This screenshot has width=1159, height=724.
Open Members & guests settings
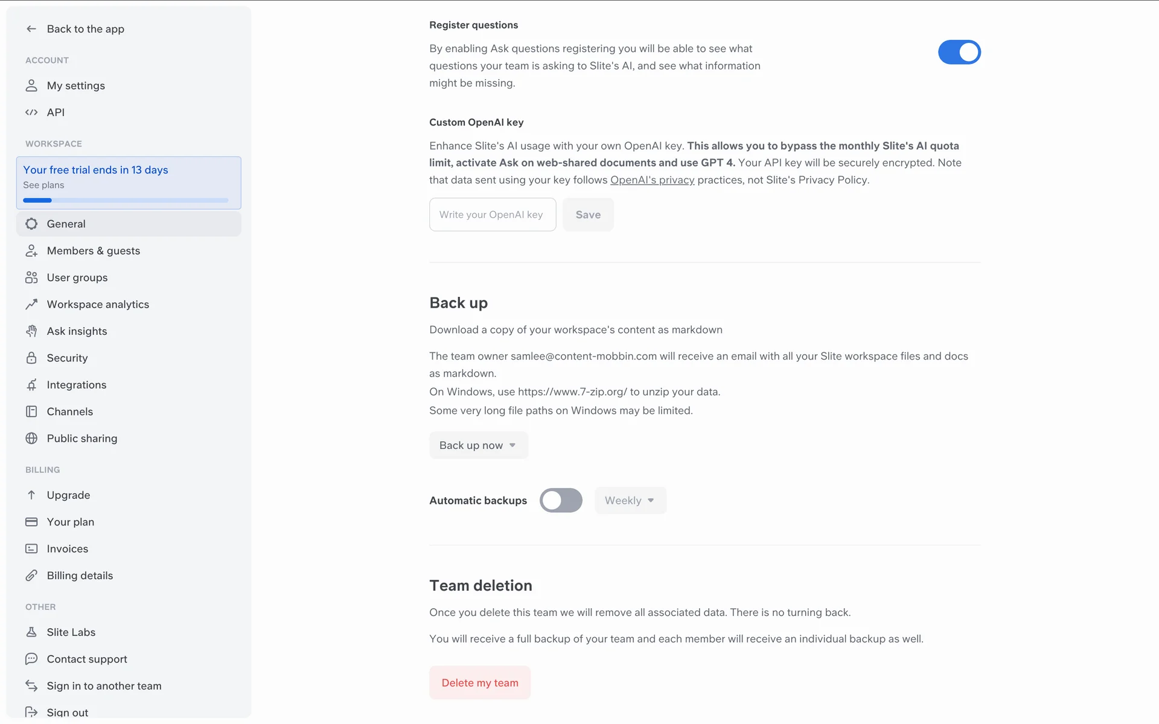click(94, 251)
